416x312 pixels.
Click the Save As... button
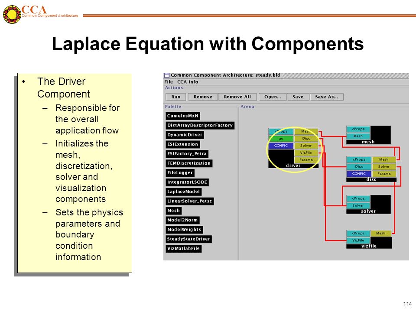pyautogui.click(x=327, y=97)
